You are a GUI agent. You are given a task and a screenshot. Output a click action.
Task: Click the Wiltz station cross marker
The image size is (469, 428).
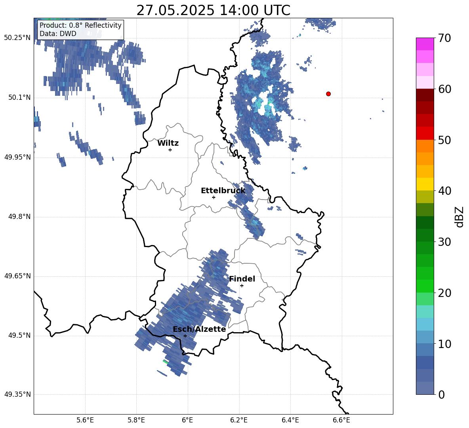(x=170, y=150)
